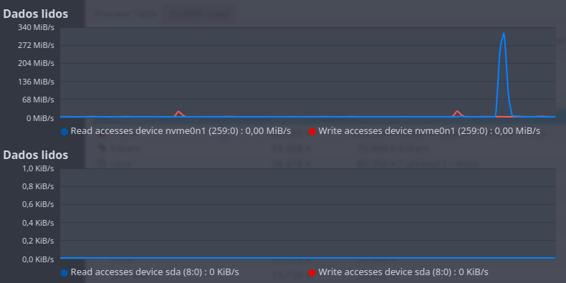566x283 pixels.
Task: Click the lower 'Dados lidos' chart title
Action: tap(35, 155)
